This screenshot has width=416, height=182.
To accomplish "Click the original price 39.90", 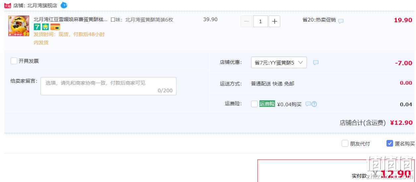I will tap(210, 20).
